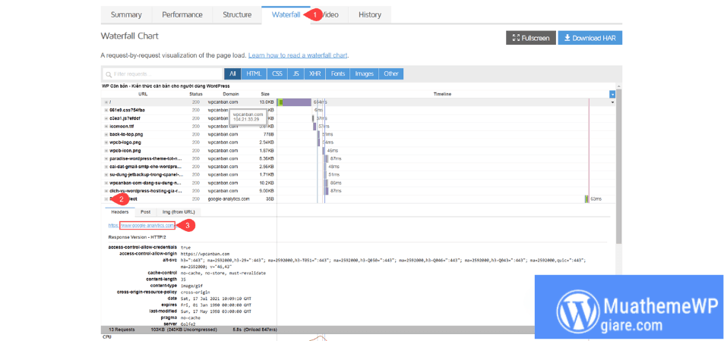Show only Fonts requests
This screenshot has height=341, width=724.
click(x=337, y=74)
